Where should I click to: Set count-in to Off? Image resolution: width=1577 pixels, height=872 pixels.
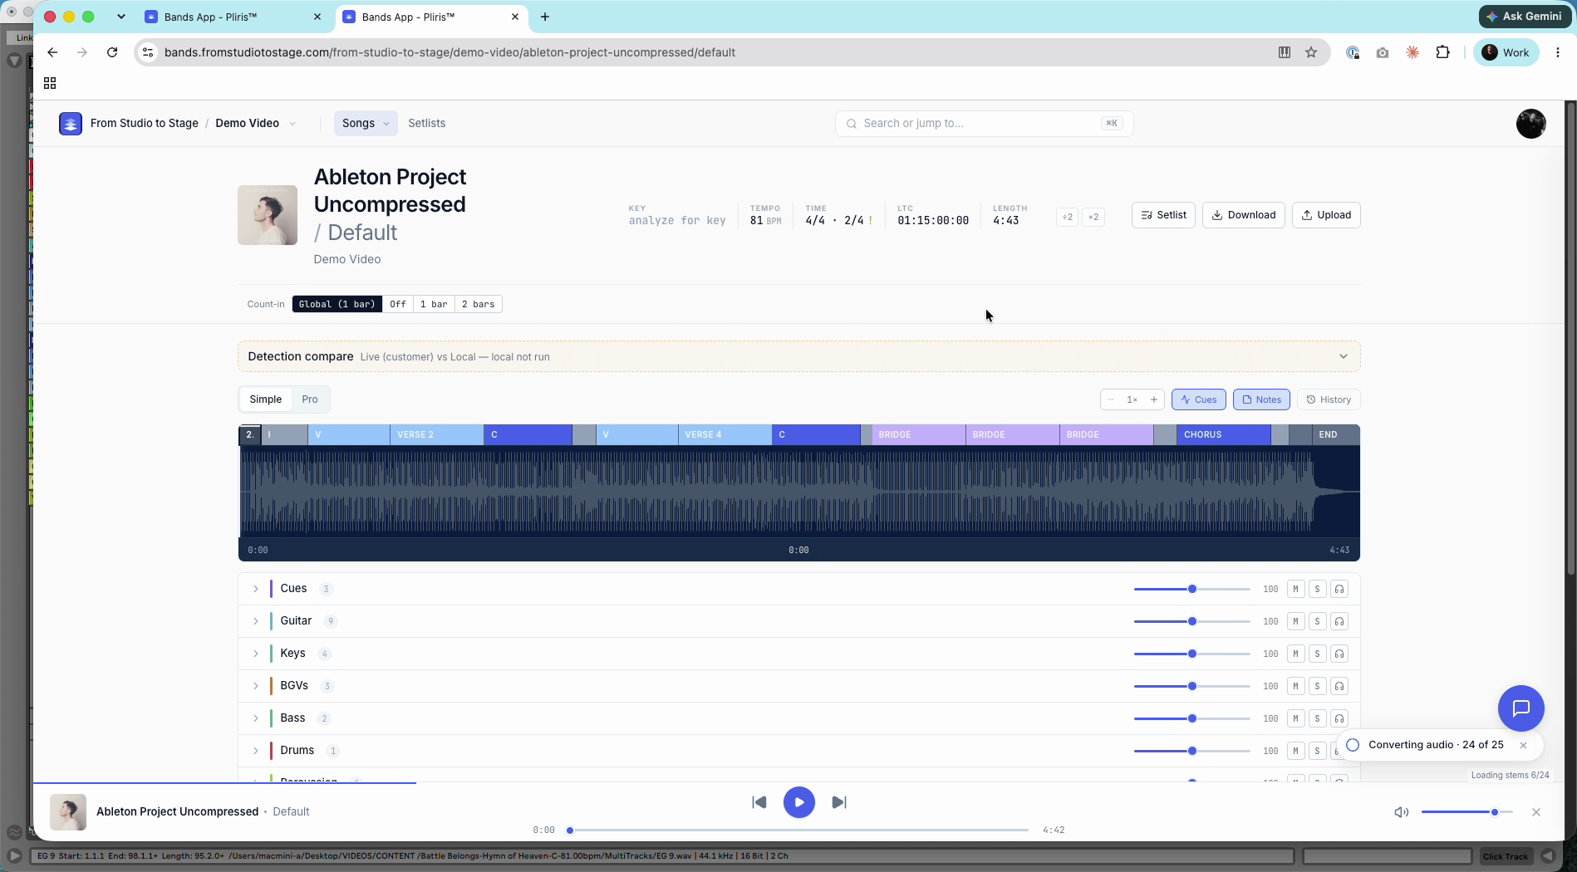tap(397, 304)
